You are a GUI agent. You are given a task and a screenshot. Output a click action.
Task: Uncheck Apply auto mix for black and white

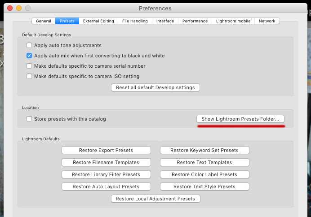coord(29,56)
